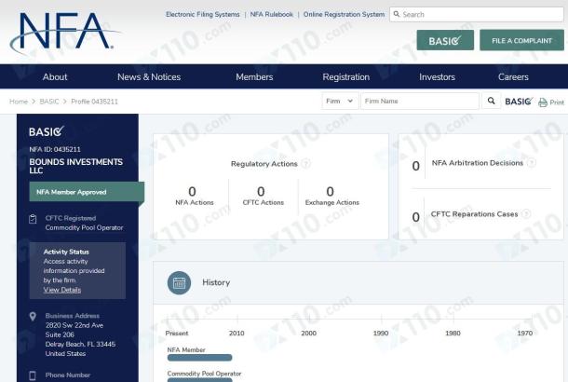Viewport: 568px width, 382px height.
Task: Open the News & Notices menu
Action: click(x=149, y=76)
